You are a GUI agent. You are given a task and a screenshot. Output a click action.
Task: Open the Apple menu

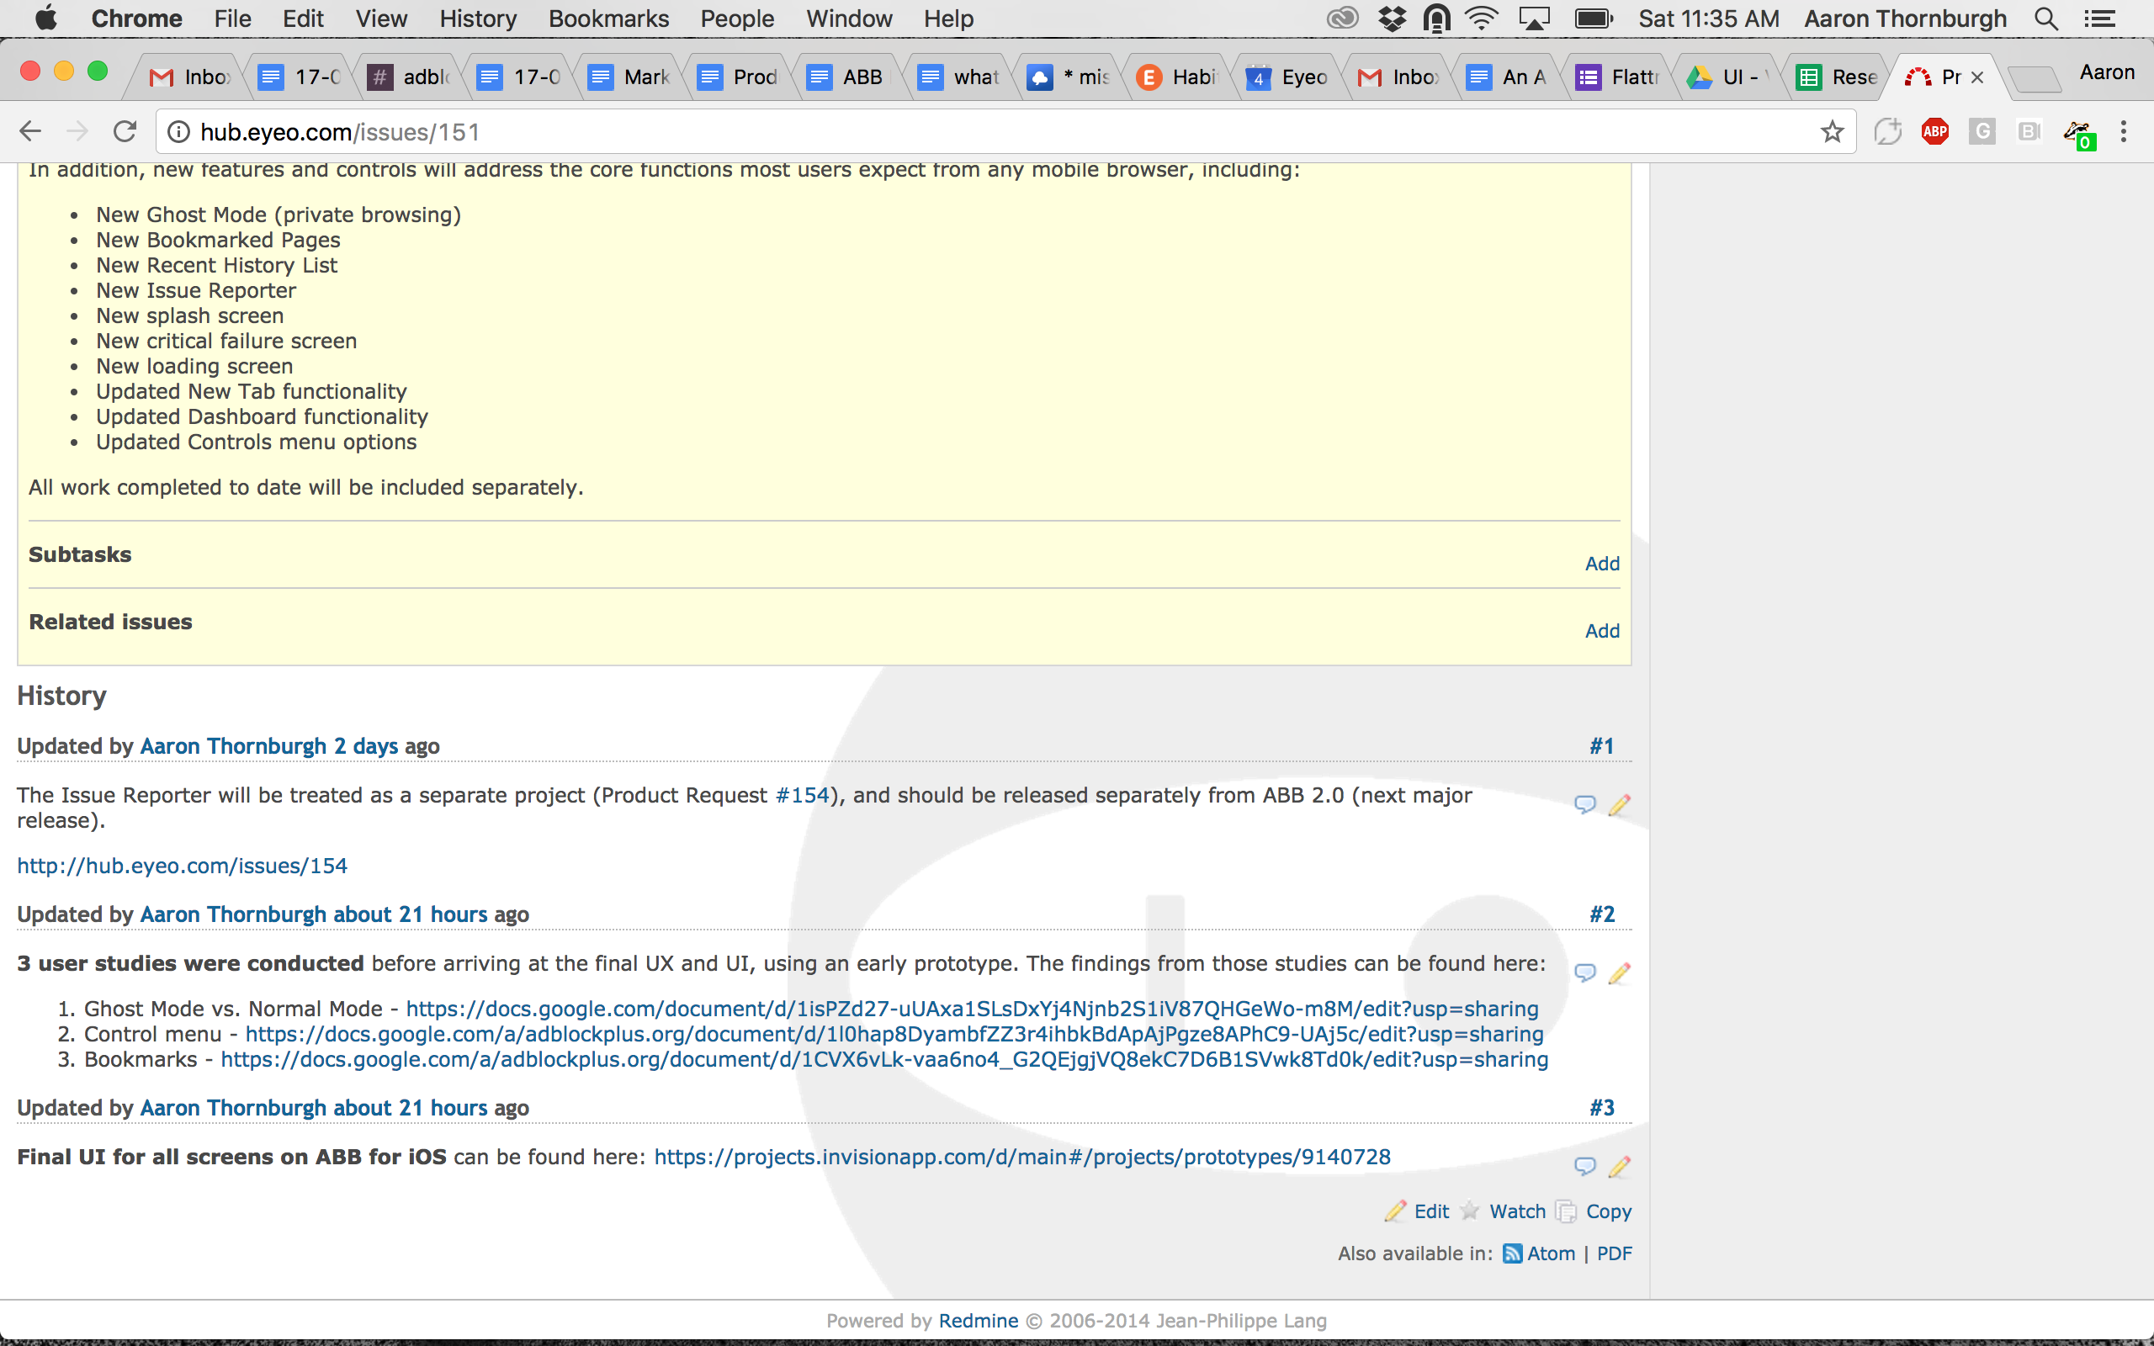tap(45, 18)
